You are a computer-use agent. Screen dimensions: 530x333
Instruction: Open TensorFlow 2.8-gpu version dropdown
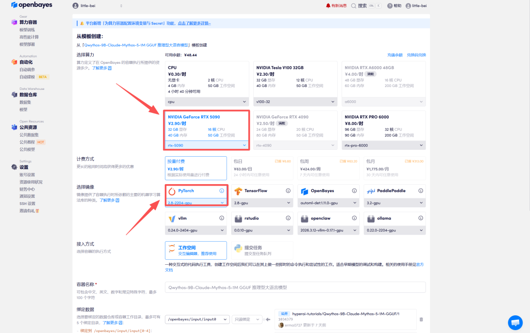[262, 203]
